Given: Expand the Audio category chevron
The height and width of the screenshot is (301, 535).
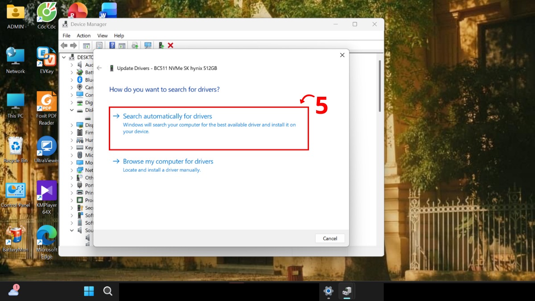Looking at the screenshot, I should point(72,65).
